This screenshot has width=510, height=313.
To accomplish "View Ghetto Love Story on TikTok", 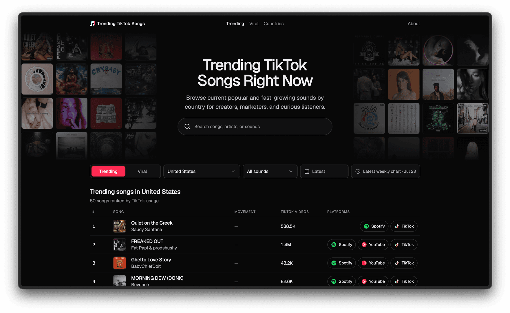I will 404,263.
